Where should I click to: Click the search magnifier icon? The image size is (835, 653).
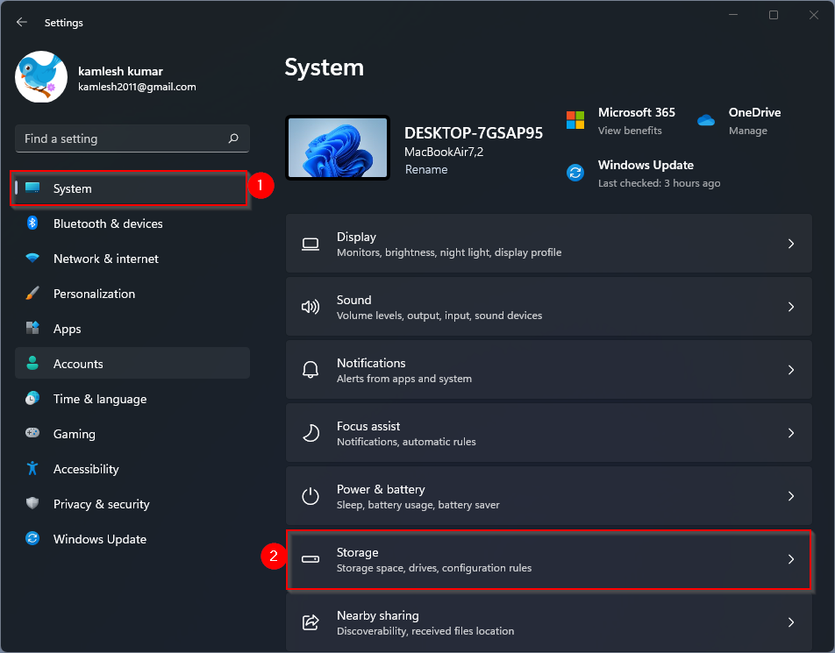(233, 138)
